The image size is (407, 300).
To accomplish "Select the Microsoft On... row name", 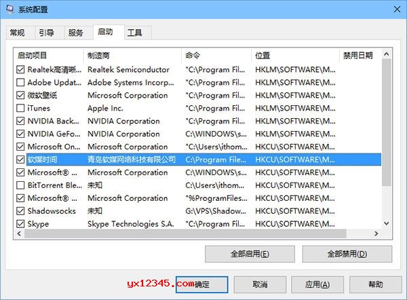I will 54,147.
